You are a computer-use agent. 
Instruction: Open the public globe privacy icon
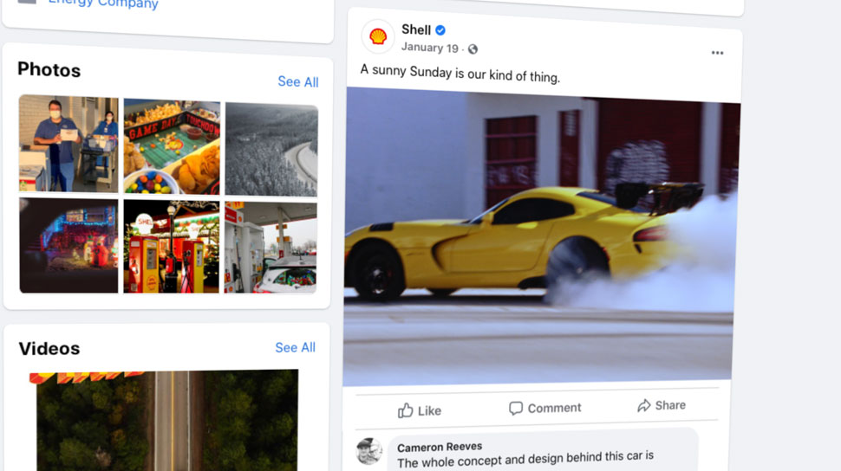click(473, 49)
